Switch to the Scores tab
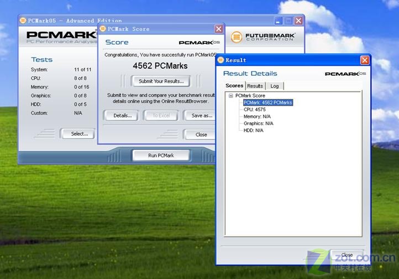This screenshot has width=399, height=279. [x=234, y=86]
